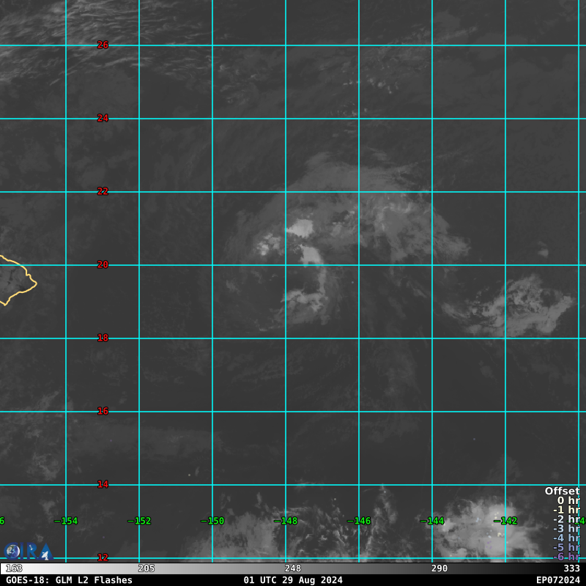Click the 01 UTC 29 Aug 2024 timestamp

293,580
